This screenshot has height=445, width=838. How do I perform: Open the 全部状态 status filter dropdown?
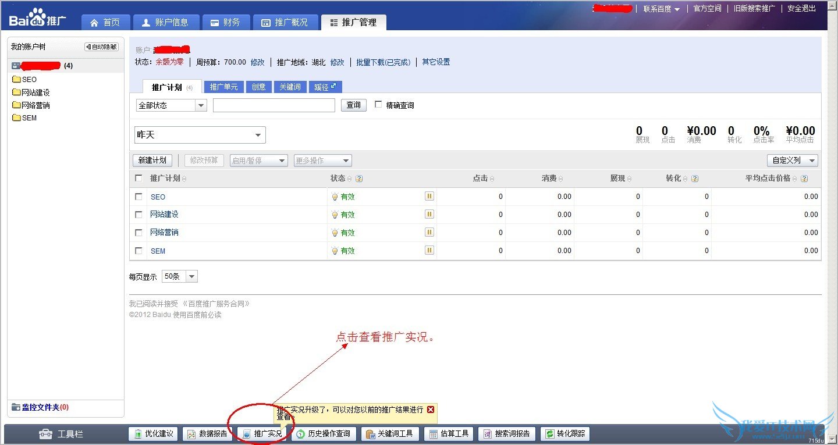point(171,105)
